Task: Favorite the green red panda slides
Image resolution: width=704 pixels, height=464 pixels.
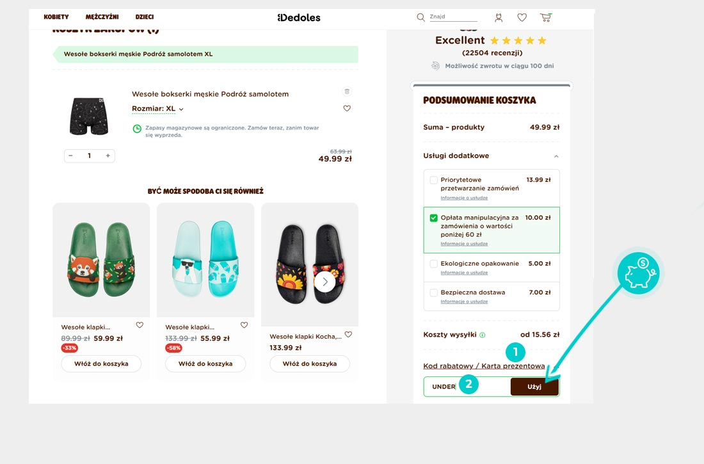Action: point(140,324)
